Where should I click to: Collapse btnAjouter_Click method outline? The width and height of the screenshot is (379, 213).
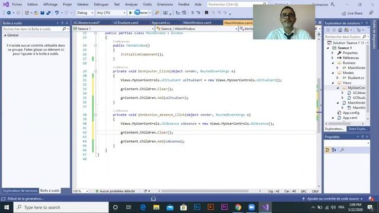click(x=96, y=71)
